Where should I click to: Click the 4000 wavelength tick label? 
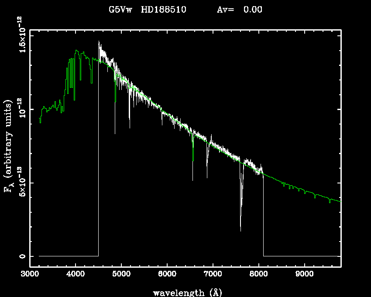(76, 274)
